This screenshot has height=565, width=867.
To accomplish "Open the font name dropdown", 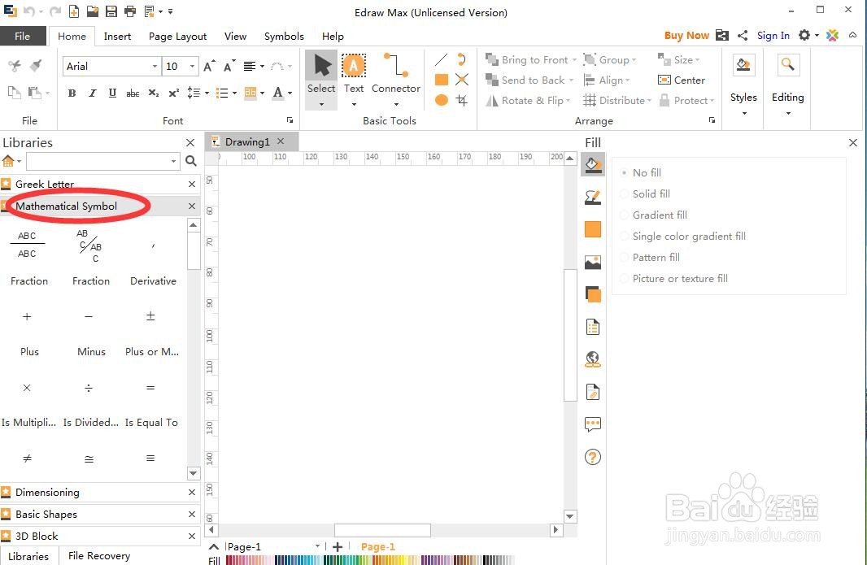I will [x=155, y=67].
